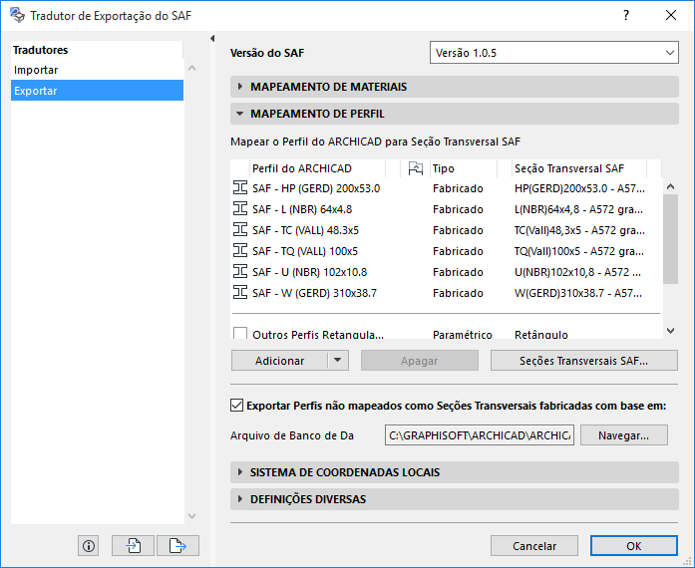Viewport: 695px width, 568px height.
Task: Click the profile icon of SAF - L (NBR) 64x4.8
Action: click(240, 208)
